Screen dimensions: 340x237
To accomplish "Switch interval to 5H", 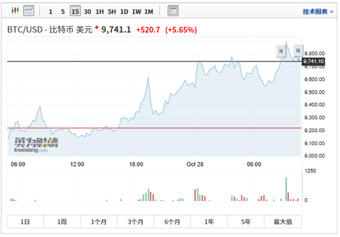I will point(112,12).
